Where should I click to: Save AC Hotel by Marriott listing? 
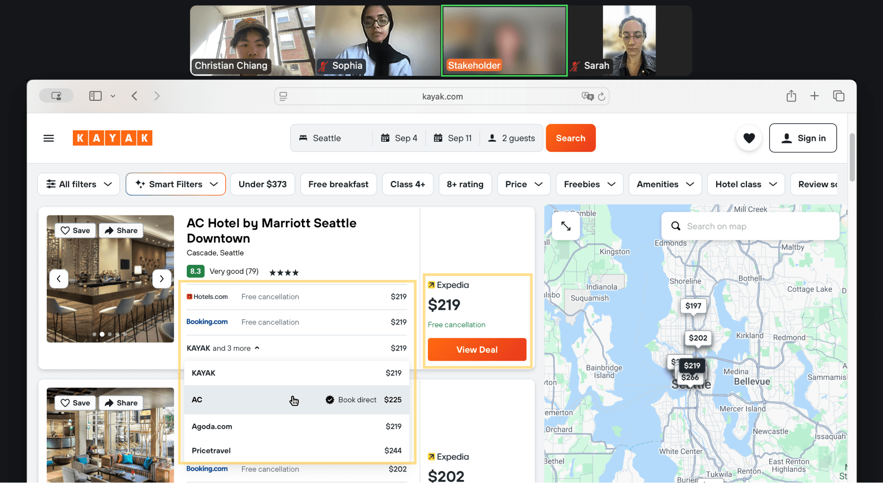pos(75,230)
